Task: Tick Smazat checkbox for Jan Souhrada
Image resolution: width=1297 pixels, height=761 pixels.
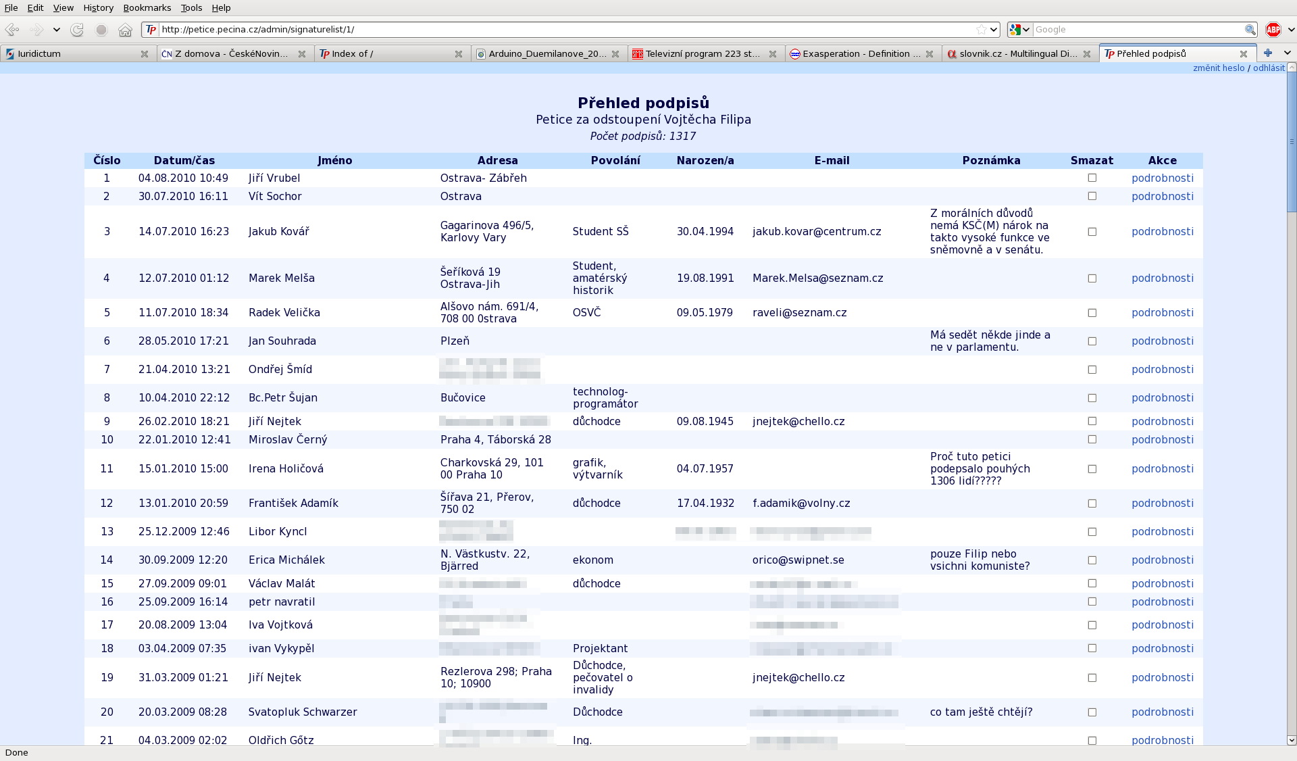Action: [1092, 341]
